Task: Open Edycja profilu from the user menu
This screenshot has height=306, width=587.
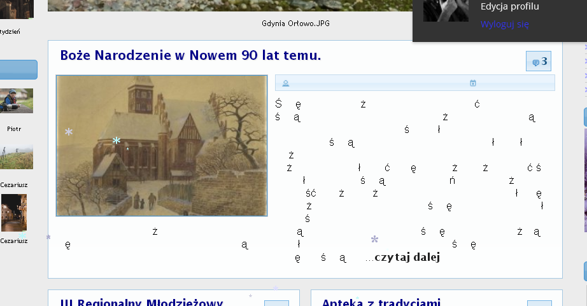Action: (509, 7)
